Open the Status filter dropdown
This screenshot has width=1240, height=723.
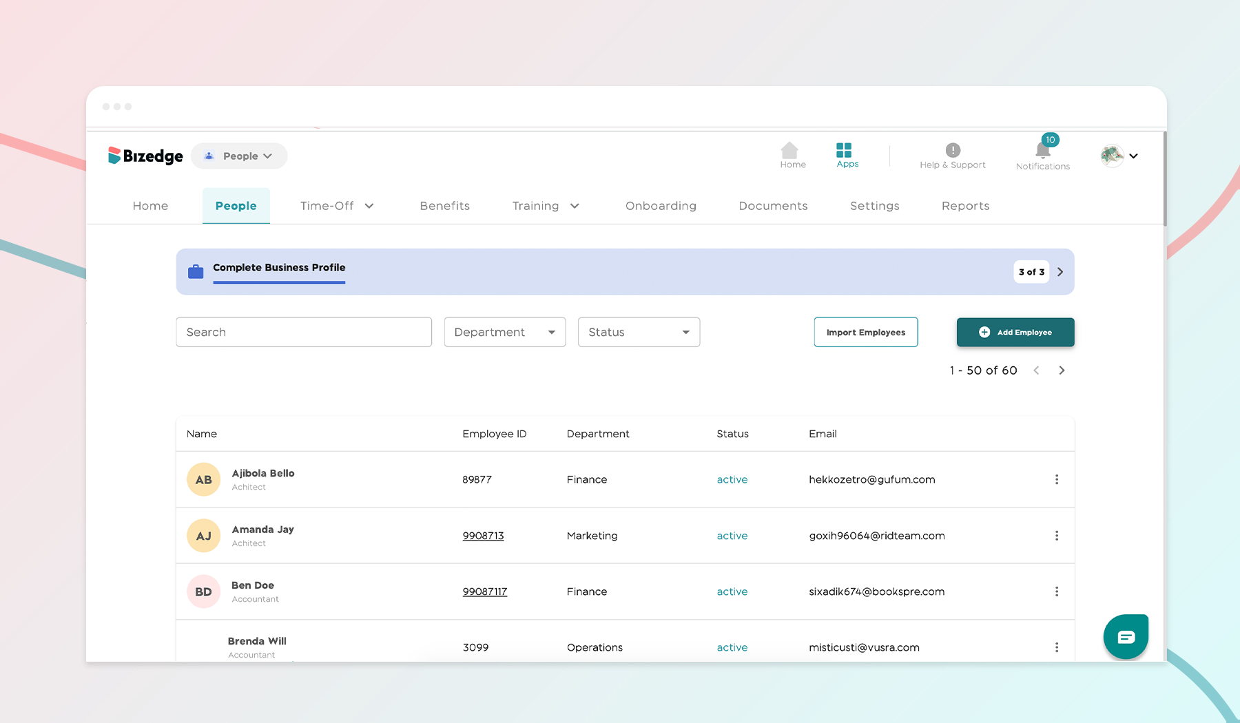638,332
